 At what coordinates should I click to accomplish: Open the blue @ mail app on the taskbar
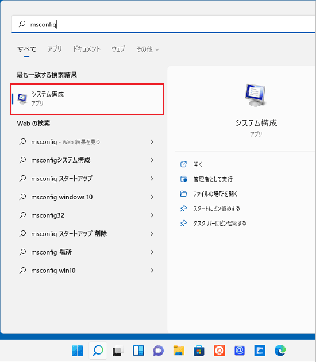[240, 351]
